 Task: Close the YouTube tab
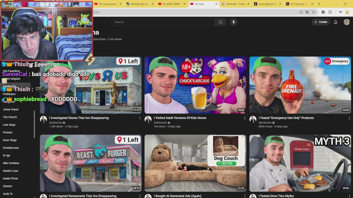pyautogui.click(x=216, y=4)
